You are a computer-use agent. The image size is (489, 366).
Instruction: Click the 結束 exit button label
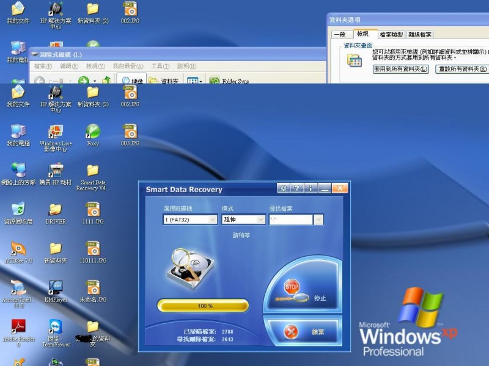click(x=318, y=332)
